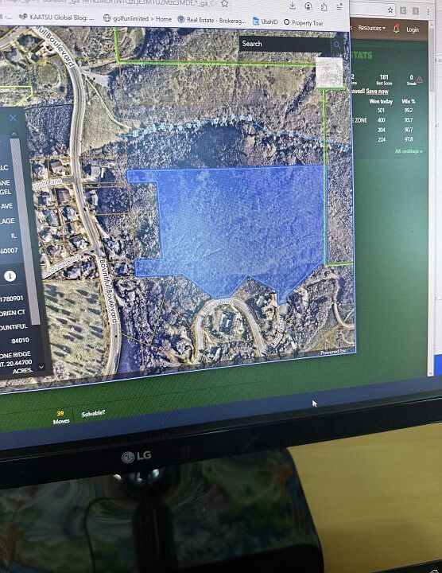The height and width of the screenshot is (573, 442).
Task: Click the Bountiful Boulevard road label
Action: pyautogui.click(x=108, y=291)
